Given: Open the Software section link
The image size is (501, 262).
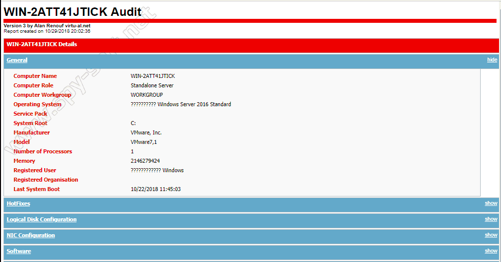Looking at the screenshot, I should (x=19, y=252).
